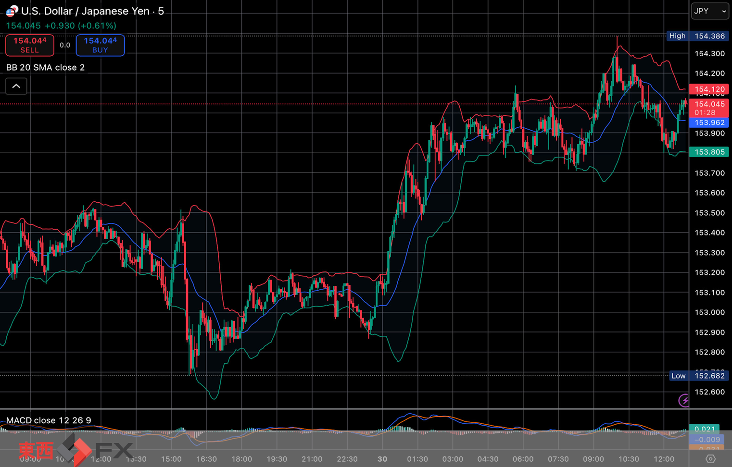Collapse the indicator legend with chevron
This screenshot has height=467, width=732.
coord(16,86)
